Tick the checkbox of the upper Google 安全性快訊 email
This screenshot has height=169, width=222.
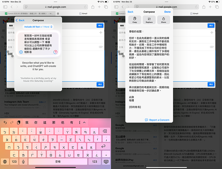point(113,128)
